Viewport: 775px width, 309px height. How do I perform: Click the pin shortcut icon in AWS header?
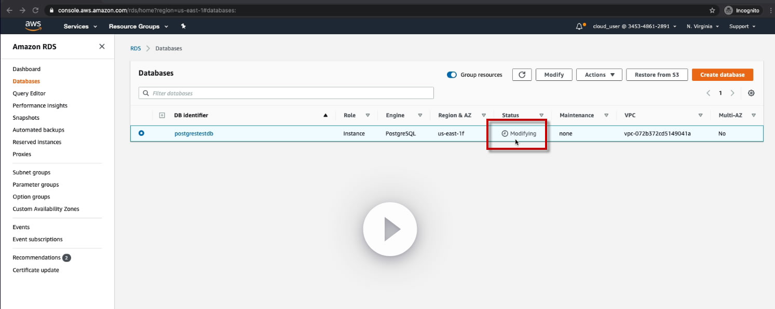[183, 26]
